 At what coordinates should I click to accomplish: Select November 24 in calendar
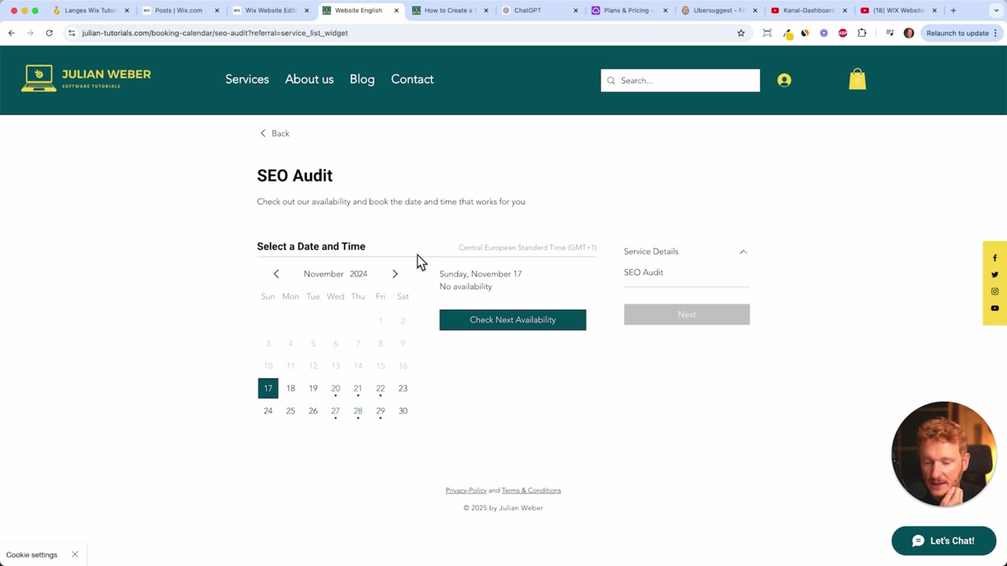tap(268, 411)
